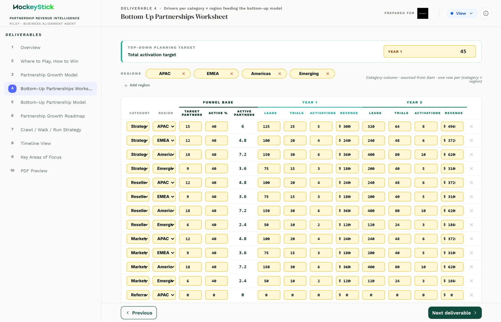Viewport: 501px width, 322px height.
Task: Delete the Strategy Americas row
Action: pos(471,155)
